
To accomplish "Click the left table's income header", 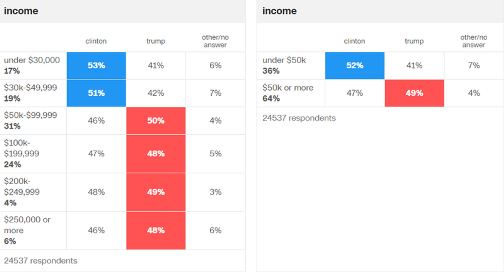I will pos(21,11).
